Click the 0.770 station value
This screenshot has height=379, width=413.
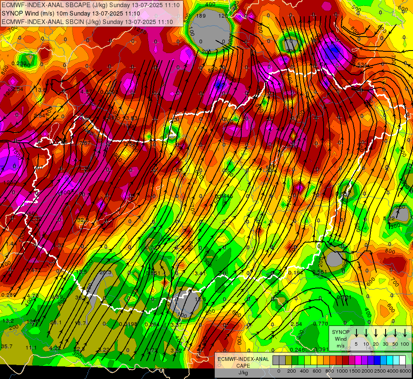point(321,324)
